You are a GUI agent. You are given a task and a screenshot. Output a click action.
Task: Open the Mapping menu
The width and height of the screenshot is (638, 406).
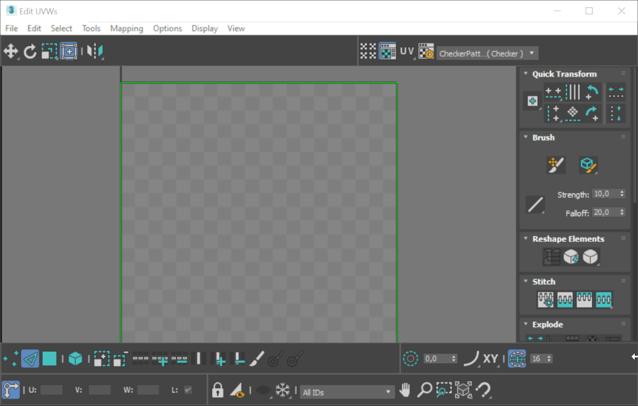pyautogui.click(x=126, y=29)
